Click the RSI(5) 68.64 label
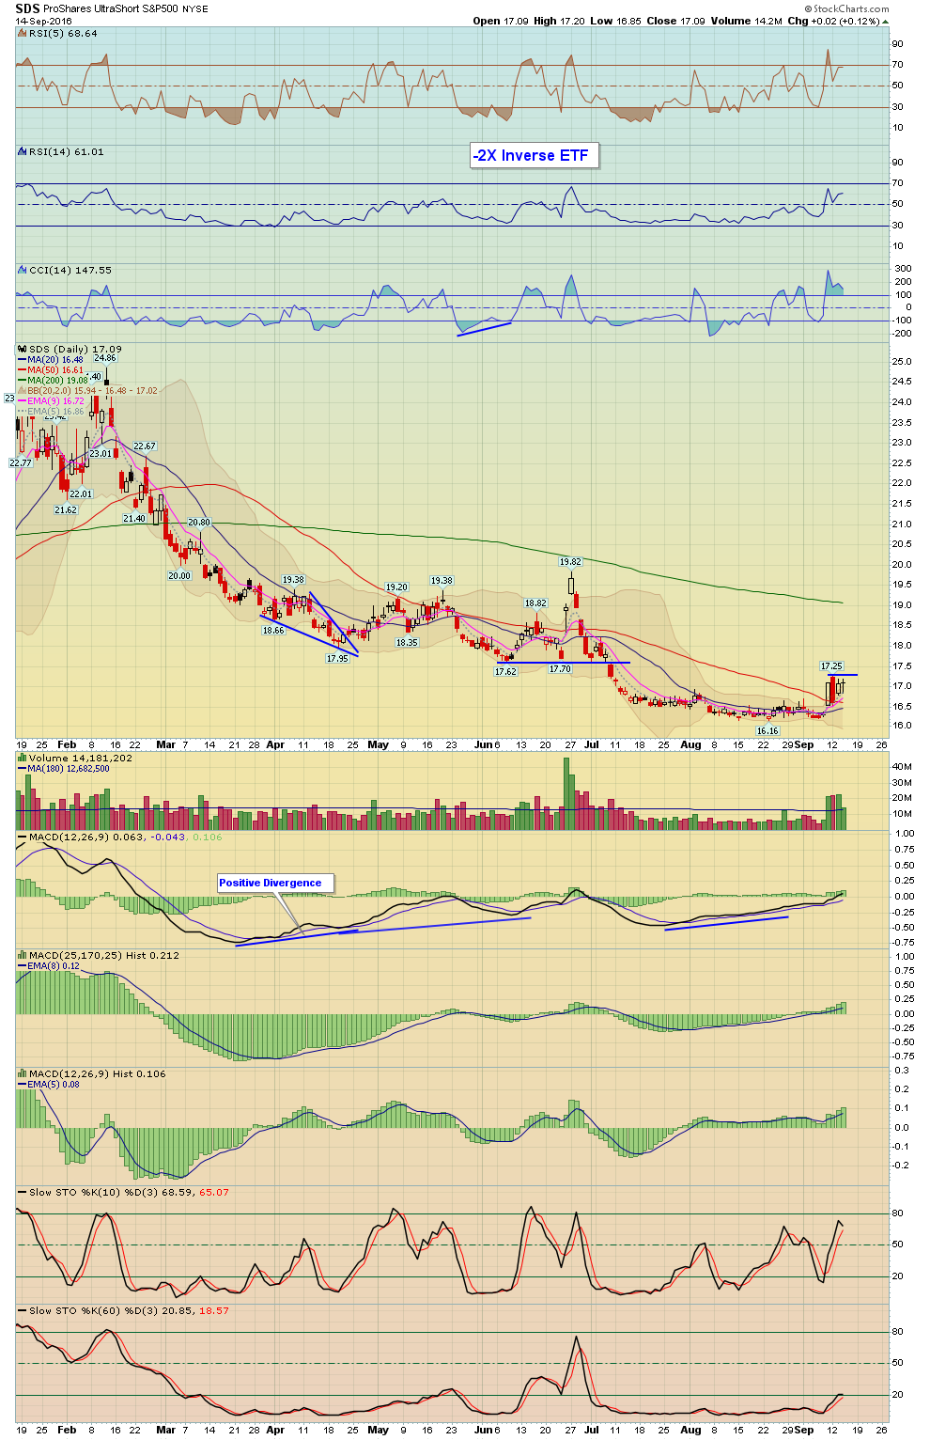The image size is (930, 1440). (63, 33)
